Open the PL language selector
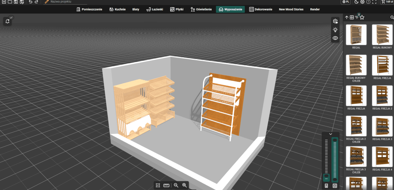 click(x=346, y=2)
